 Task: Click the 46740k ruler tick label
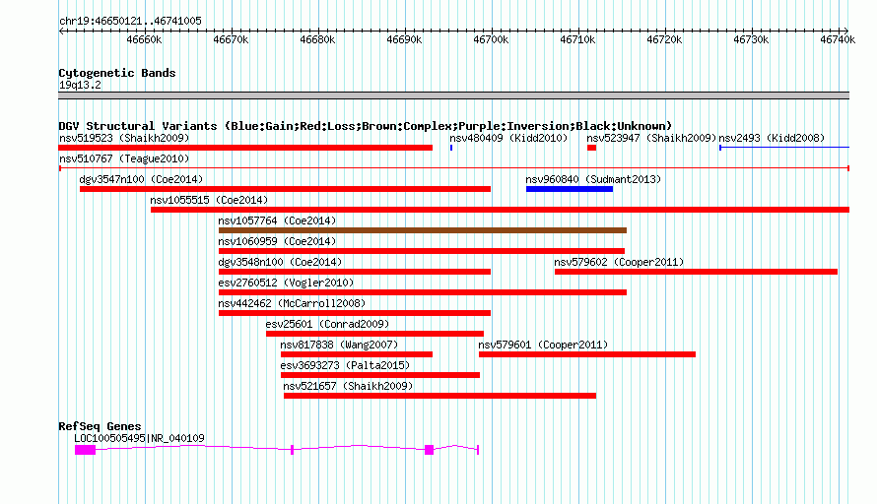[x=838, y=40]
